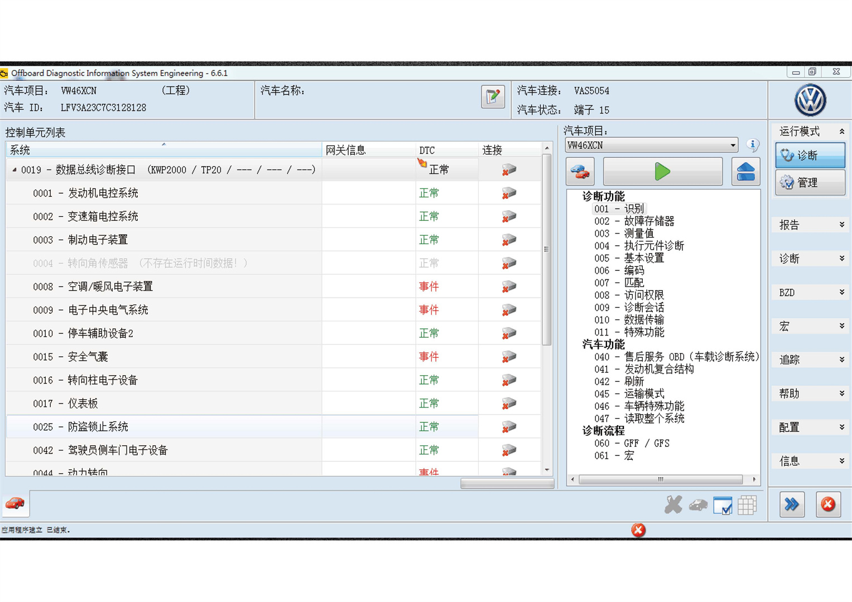Click connection icon in 0042 驾驶员侧车门 row
Screen dimensions: 852x602
(509, 450)
